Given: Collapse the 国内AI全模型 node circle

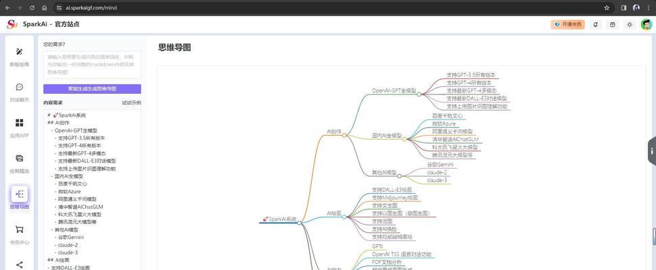Looking at the screenshot, I should [404, 139].
